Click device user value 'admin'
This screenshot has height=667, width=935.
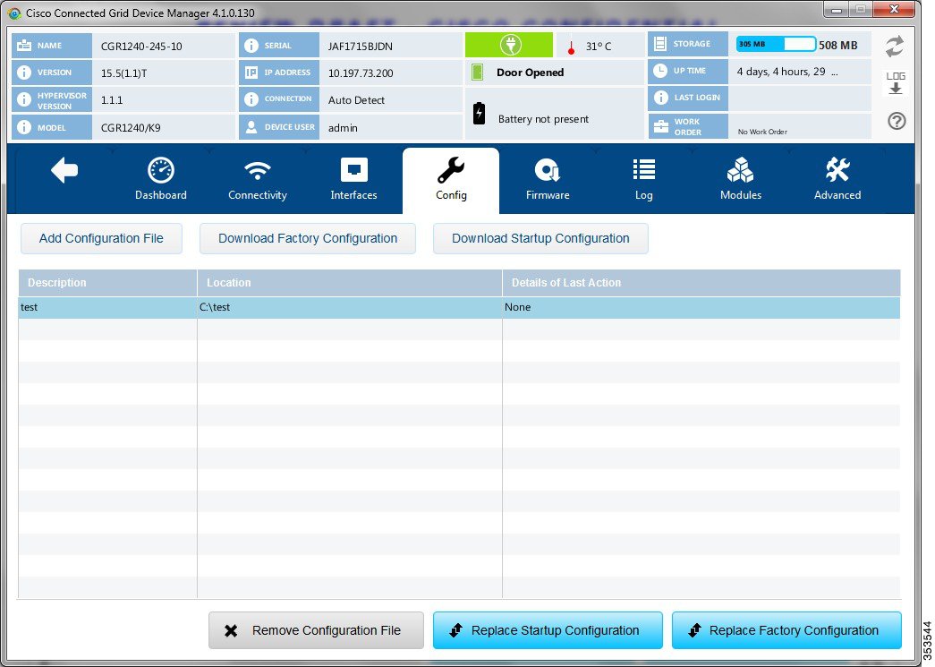[343, 128]
